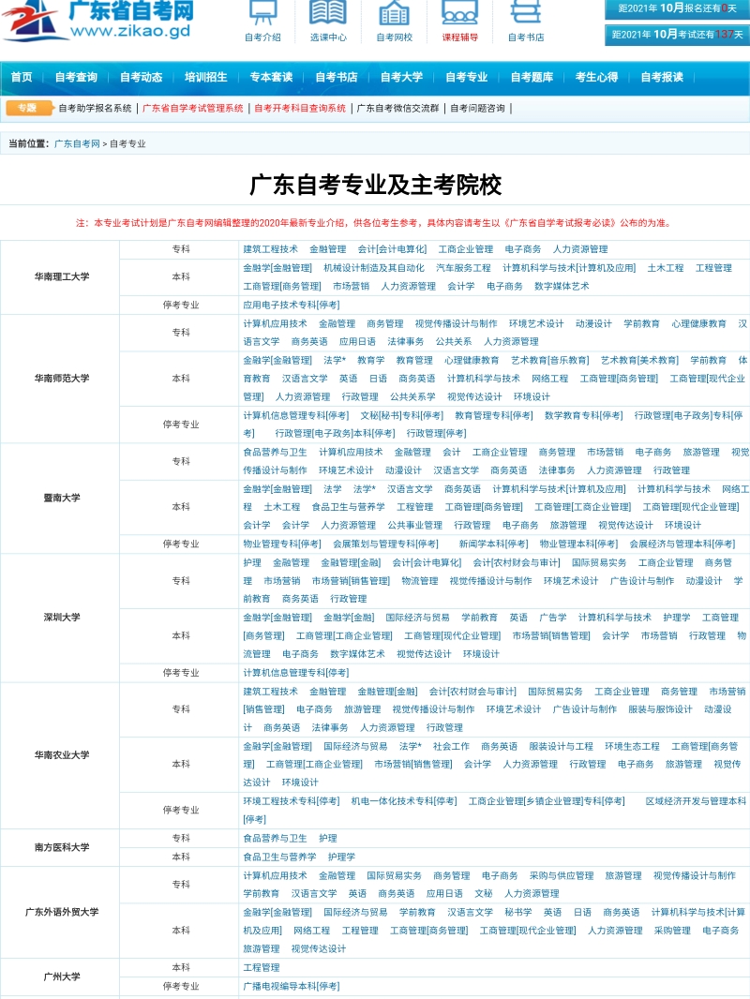Select 广州大学 school cell
The image size is (750, 999).
click(61, 977)
